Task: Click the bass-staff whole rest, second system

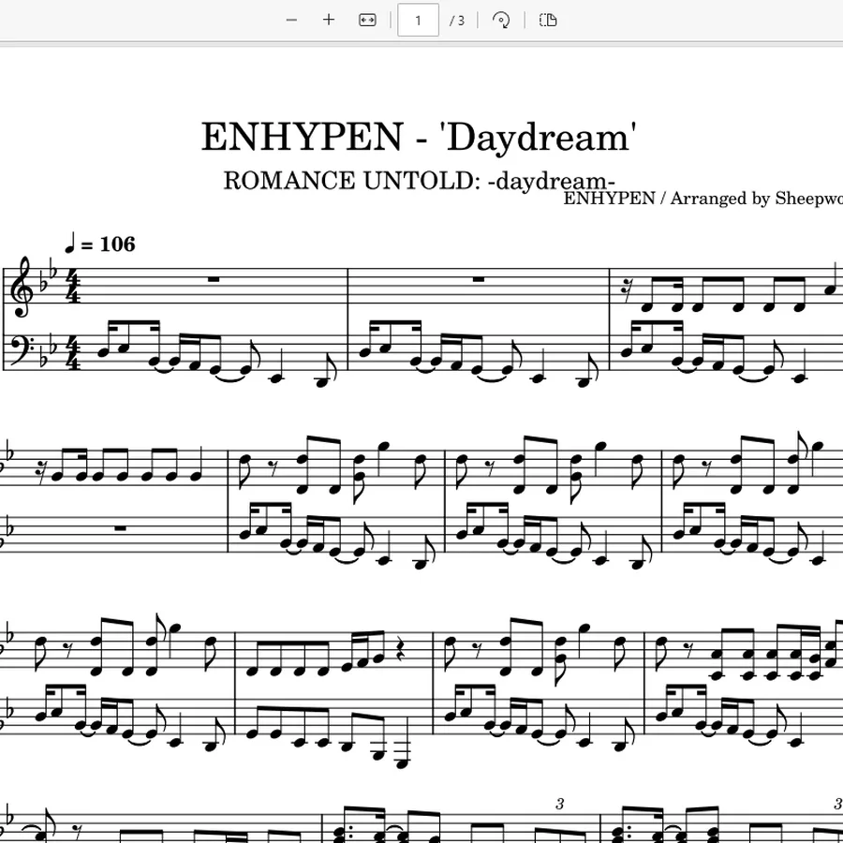Action: pyautogui.click(x=121, y=528)
